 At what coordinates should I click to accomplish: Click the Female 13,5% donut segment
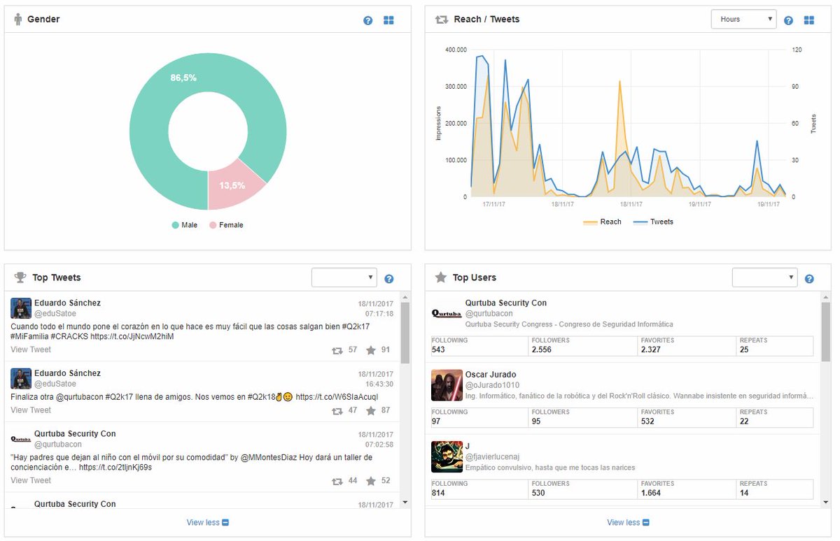coord(233,185)
